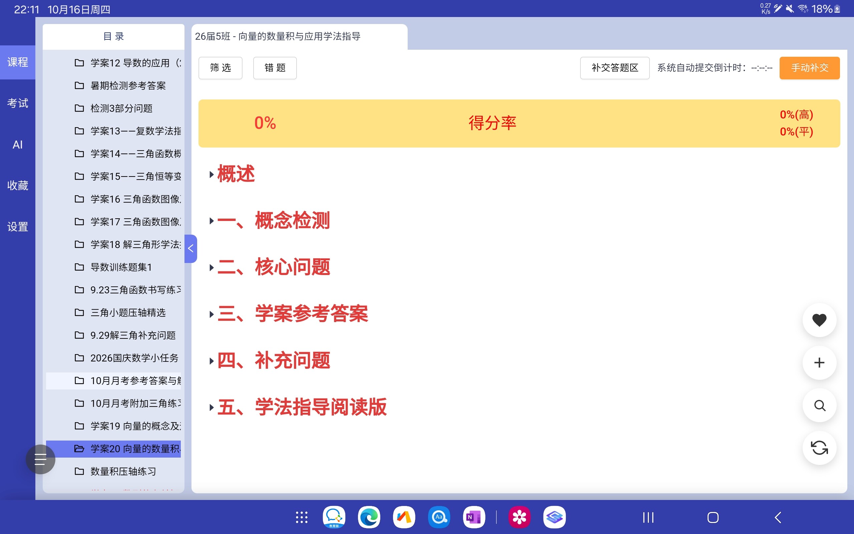Switch to the 考试 sidebar tab
Screen dimensions: 854x534
[x=18, y=103]
